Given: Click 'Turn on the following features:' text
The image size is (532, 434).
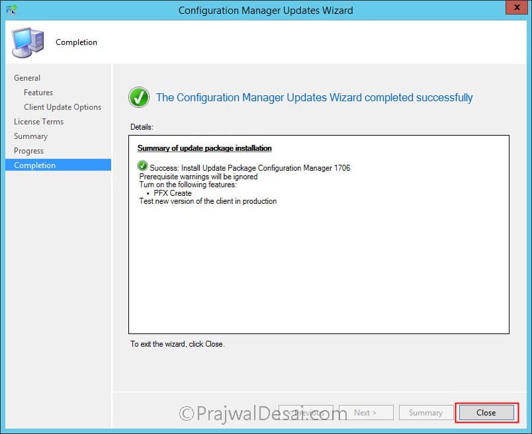Looking at the screenshot, I should [x=188, y=185].
